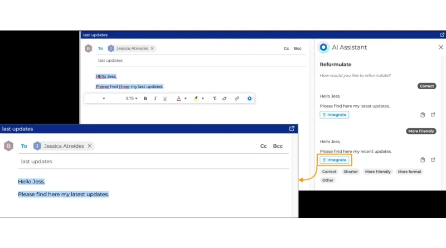Click 'Hello Jess,' line in the front window body
Image resolution: width=446 pixels, height=248 pixels.
tap(31, 182)
